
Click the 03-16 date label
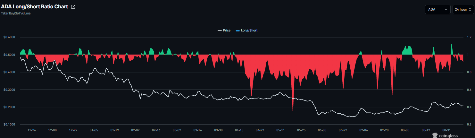coord(197,131)
